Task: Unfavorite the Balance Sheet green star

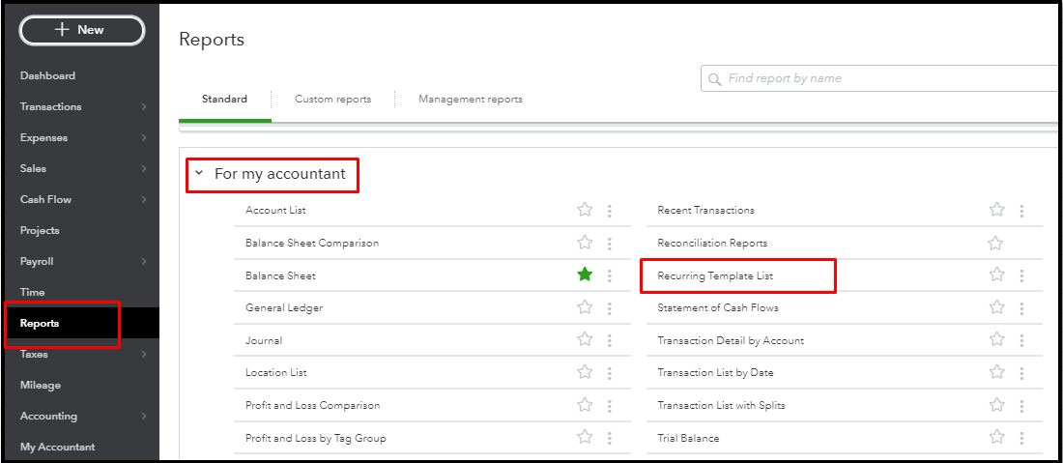Action: (585, 275)
